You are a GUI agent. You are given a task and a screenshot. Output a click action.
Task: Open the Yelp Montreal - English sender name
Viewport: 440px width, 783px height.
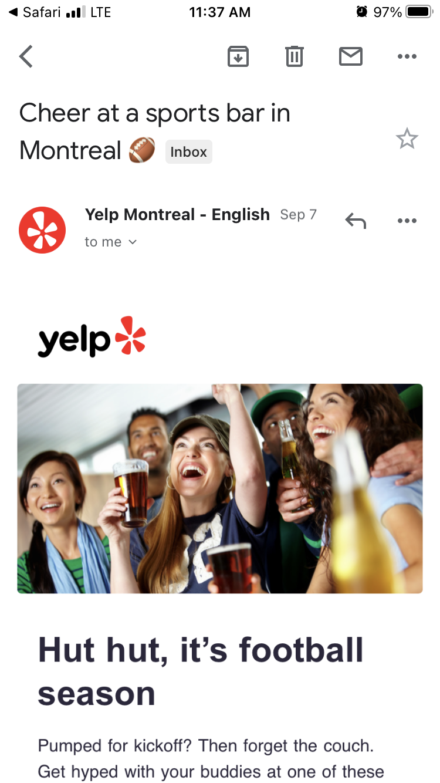177,215
